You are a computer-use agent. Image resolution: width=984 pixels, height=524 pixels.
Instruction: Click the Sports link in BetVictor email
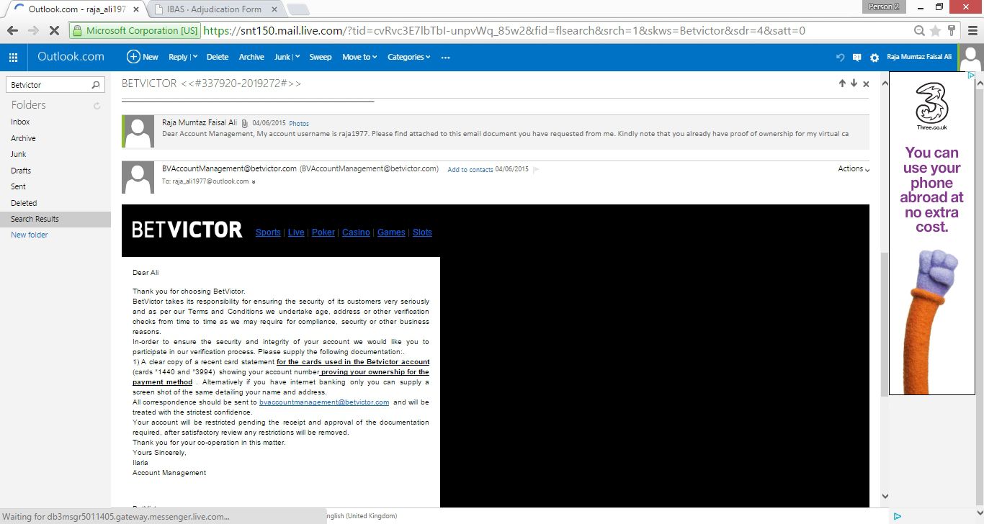point(268,232)
